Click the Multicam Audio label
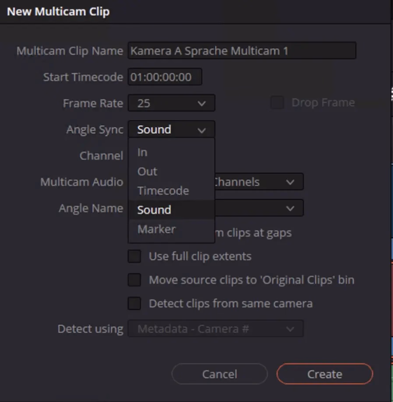This screenshot has width=393, height=402. [x=81, y=182]
